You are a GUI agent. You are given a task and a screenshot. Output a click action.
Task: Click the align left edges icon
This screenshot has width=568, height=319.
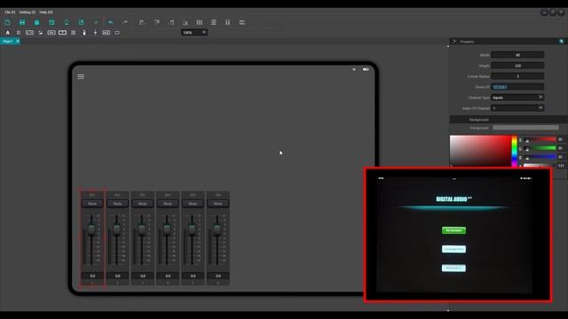[142, 22]
